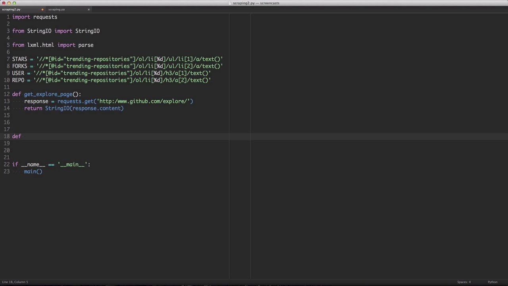Image resolution: width=508 pixels, height=286 pixels.
Task: Click line number 18 in the gutter
Action: coord(6,136)
